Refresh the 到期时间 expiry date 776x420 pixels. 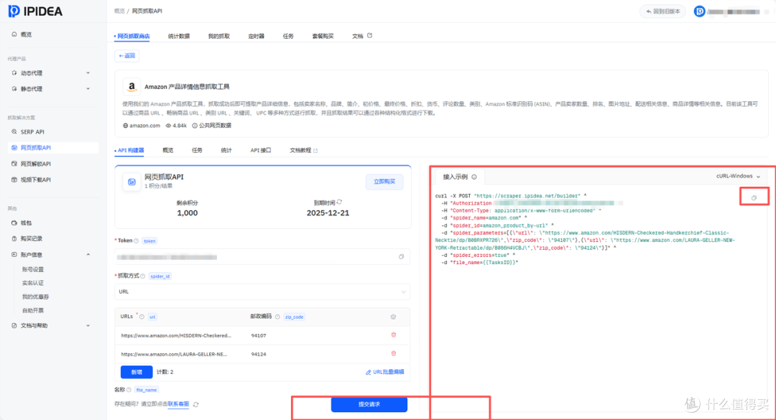coord(339,202)
